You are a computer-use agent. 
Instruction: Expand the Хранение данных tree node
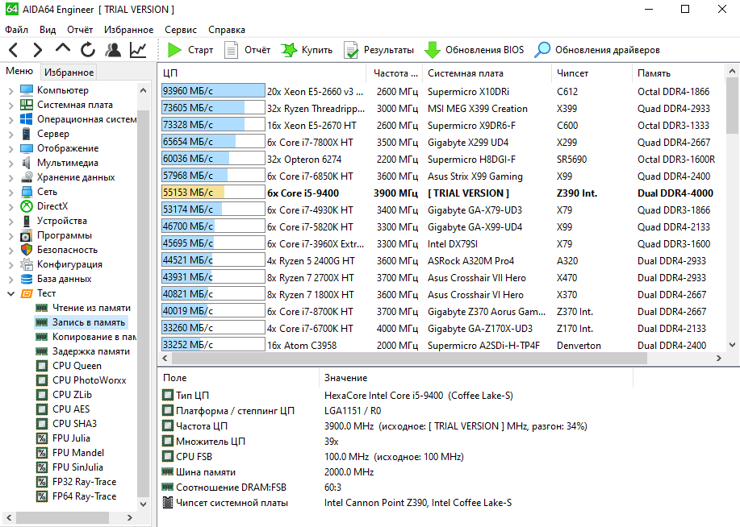tap(10, 177)
